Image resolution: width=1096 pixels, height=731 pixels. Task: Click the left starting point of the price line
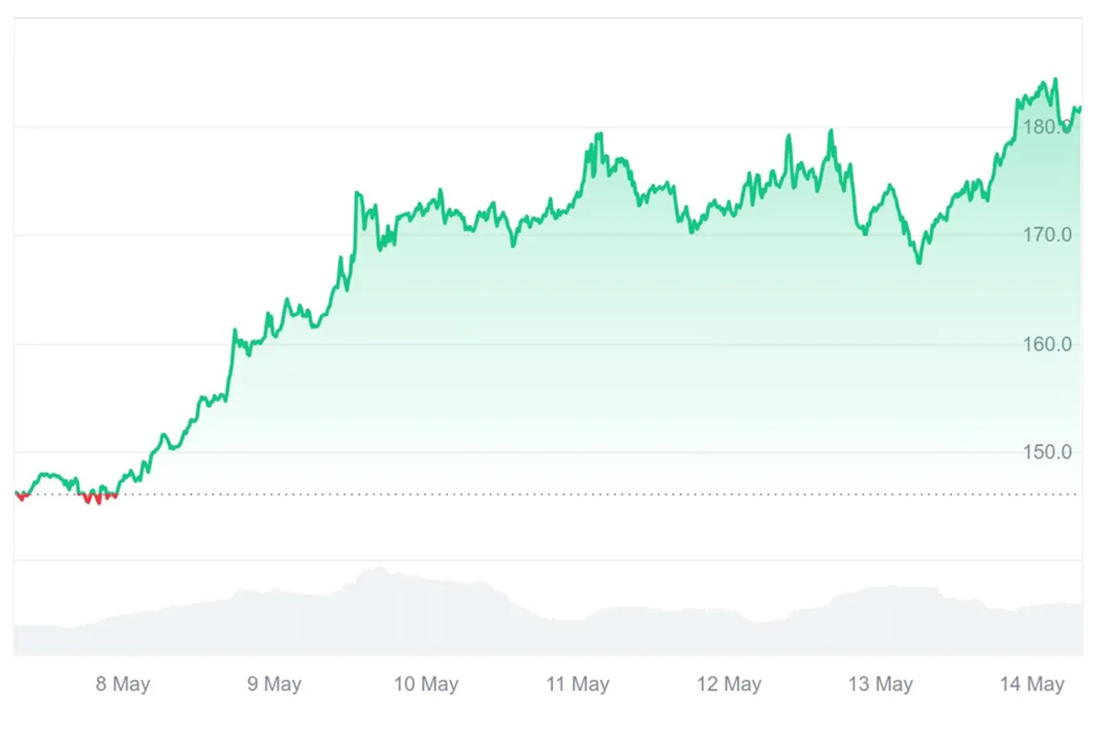(x=17, y=493)
